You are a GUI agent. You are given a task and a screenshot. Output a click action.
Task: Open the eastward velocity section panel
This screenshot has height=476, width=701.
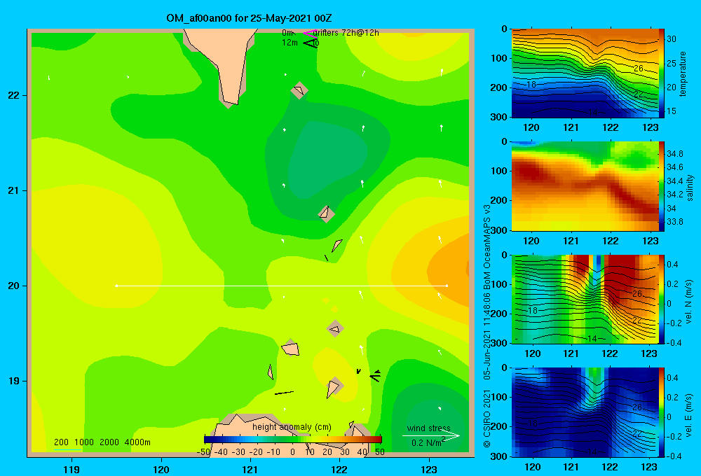(x=585, y=412)
